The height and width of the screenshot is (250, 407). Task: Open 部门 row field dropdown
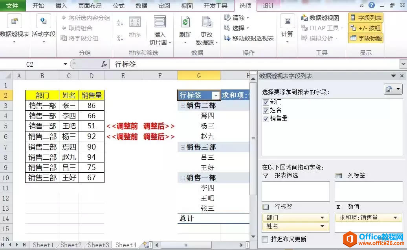pos(322,217)
